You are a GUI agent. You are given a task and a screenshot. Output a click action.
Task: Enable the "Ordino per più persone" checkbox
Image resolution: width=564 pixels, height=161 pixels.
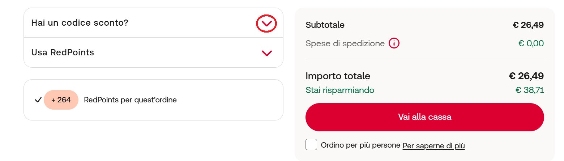[311, 145]
